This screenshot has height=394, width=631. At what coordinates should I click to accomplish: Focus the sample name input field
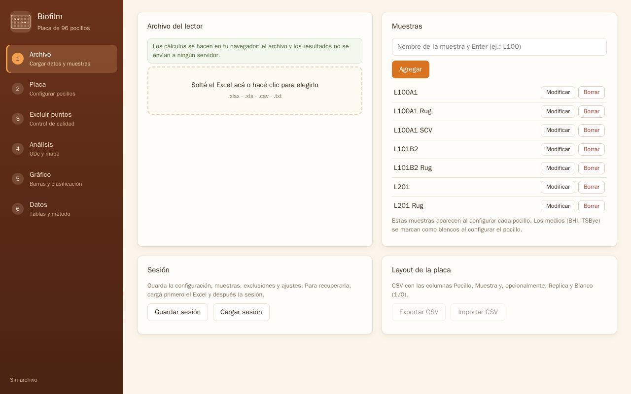coord(499,47)
